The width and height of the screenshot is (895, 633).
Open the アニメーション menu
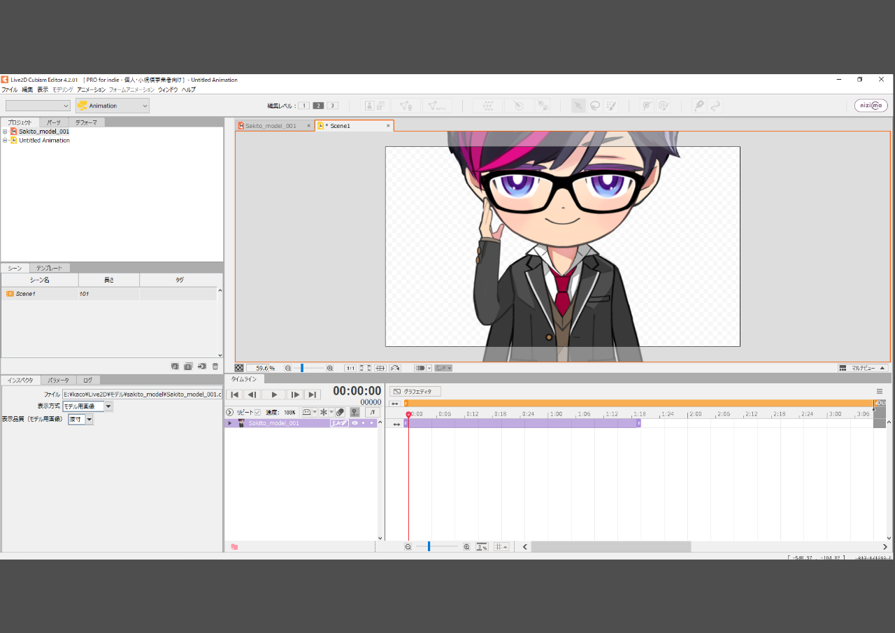91,90
